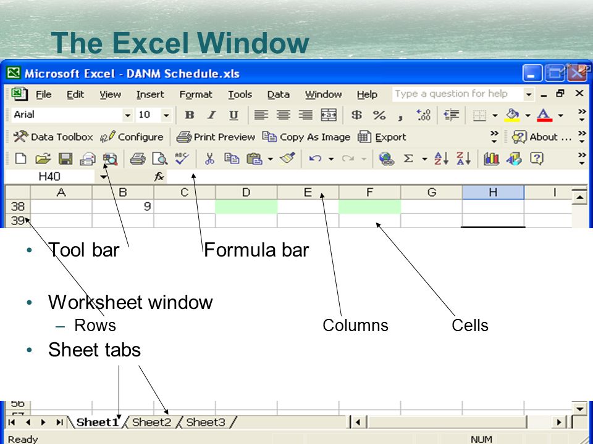Select the Format Painter brush icon

[287, 158]
